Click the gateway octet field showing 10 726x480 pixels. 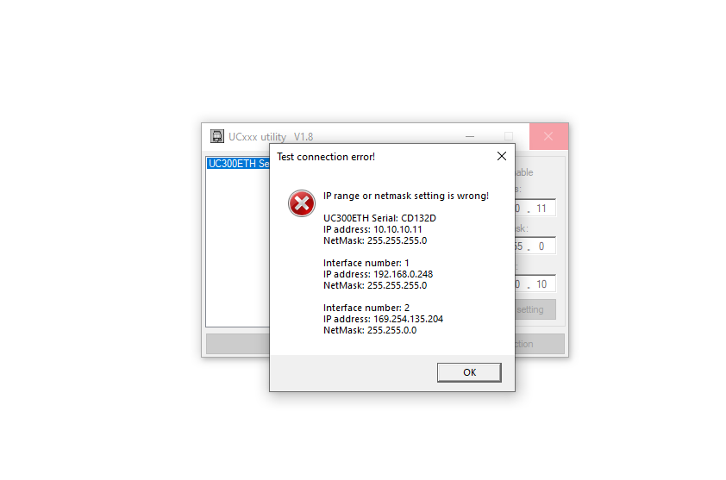[541, 284]
